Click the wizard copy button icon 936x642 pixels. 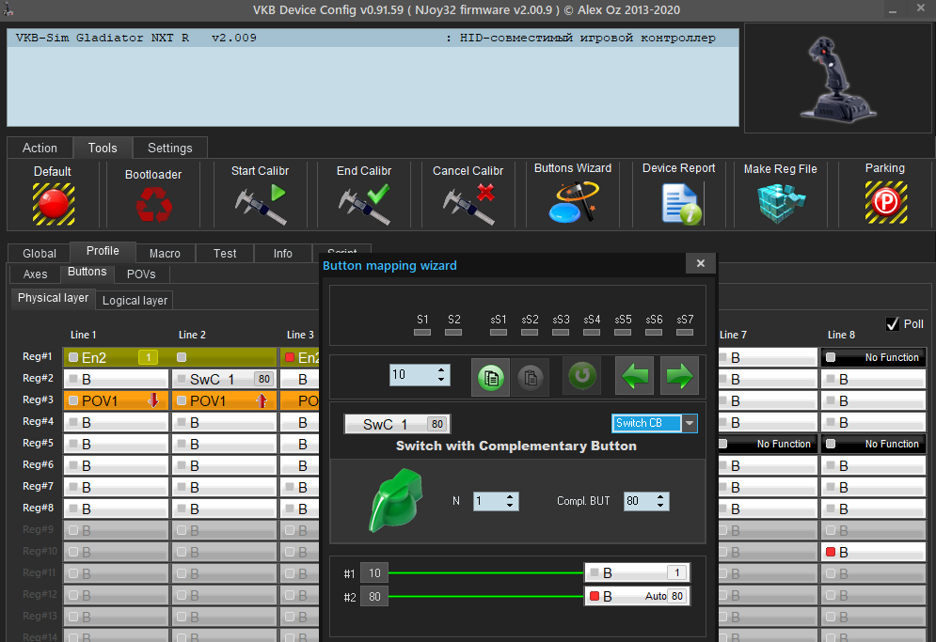click(x=491, y=377)
